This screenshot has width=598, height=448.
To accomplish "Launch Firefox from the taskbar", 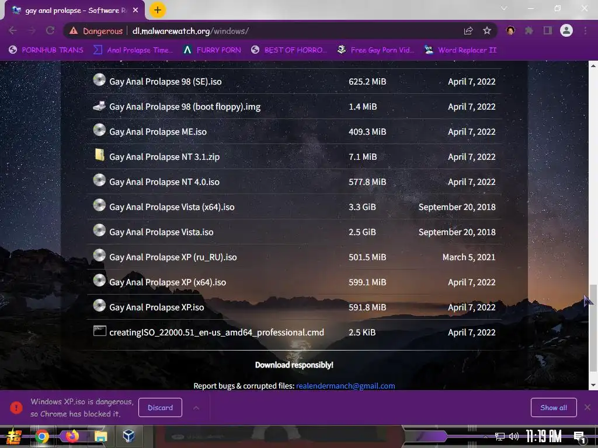I will coord(72,436).
